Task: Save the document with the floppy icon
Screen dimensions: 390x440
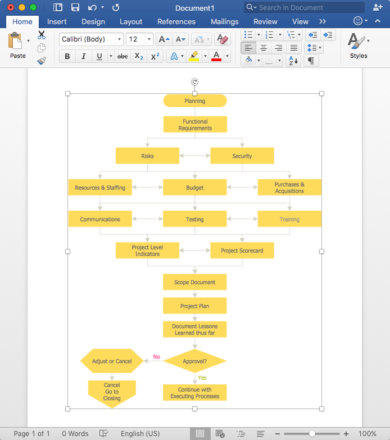Action: pos(75,7)
